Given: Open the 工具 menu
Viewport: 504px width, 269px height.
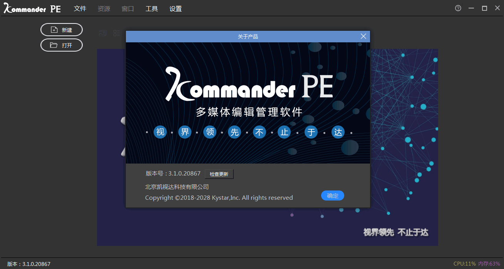Looking at the screenshot, I should pos(152,8).
